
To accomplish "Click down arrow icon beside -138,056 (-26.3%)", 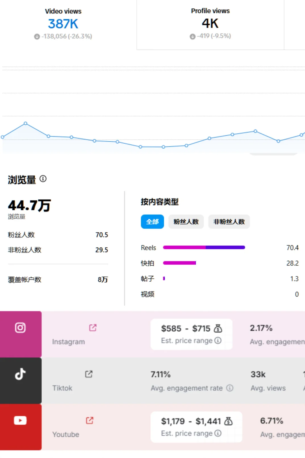I will point(37,36).
